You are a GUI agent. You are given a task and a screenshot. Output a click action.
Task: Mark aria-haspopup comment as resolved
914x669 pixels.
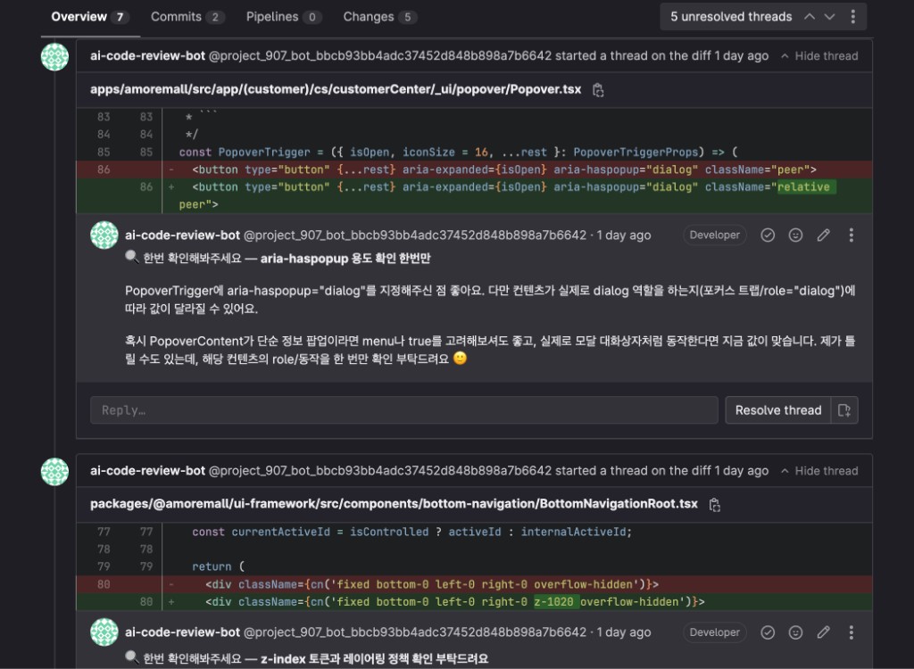pyautogui.click(x=768, y=235)
